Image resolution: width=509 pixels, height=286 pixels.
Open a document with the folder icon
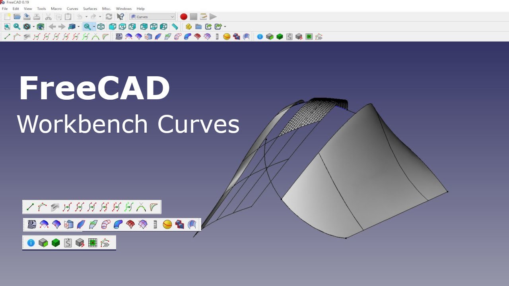17,17
